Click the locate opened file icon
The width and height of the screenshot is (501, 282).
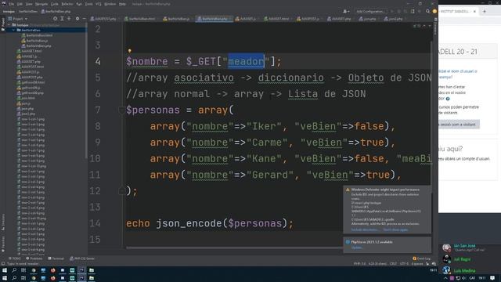[56, 19]
